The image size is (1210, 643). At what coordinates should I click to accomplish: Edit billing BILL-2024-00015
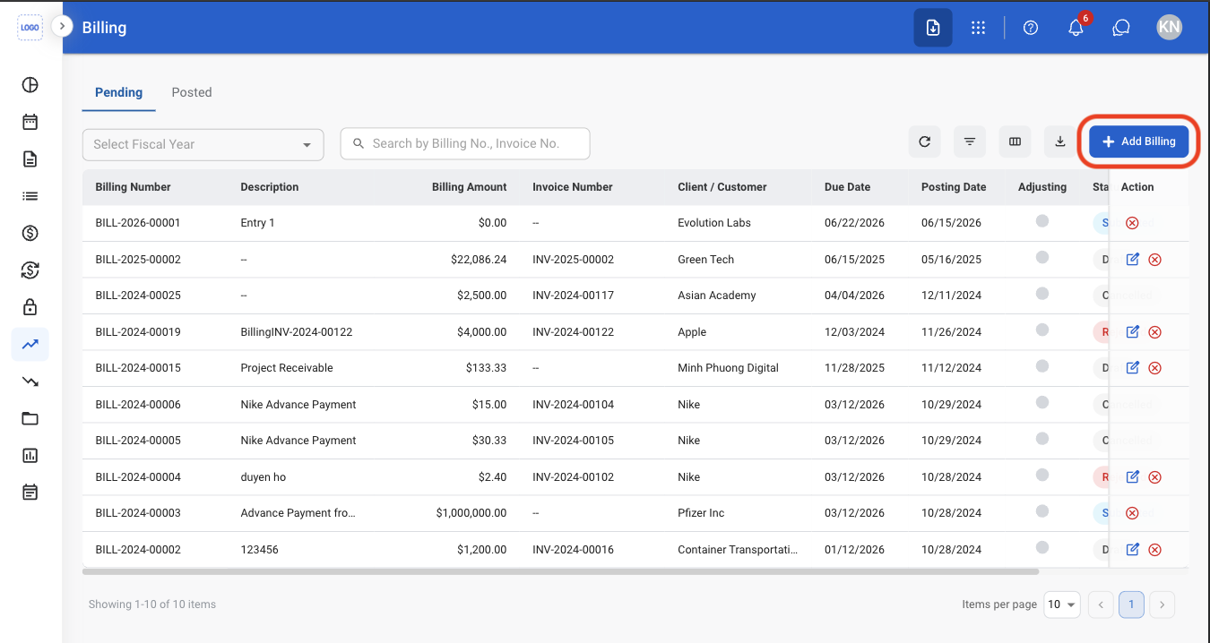[x=1132, y=368]
